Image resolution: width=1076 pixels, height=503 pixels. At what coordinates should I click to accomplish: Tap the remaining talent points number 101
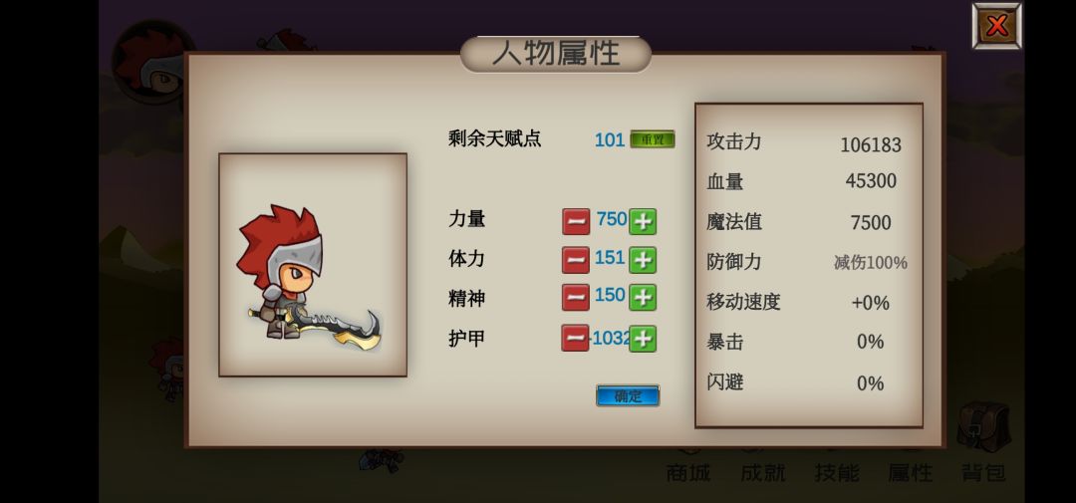[610, 140]
